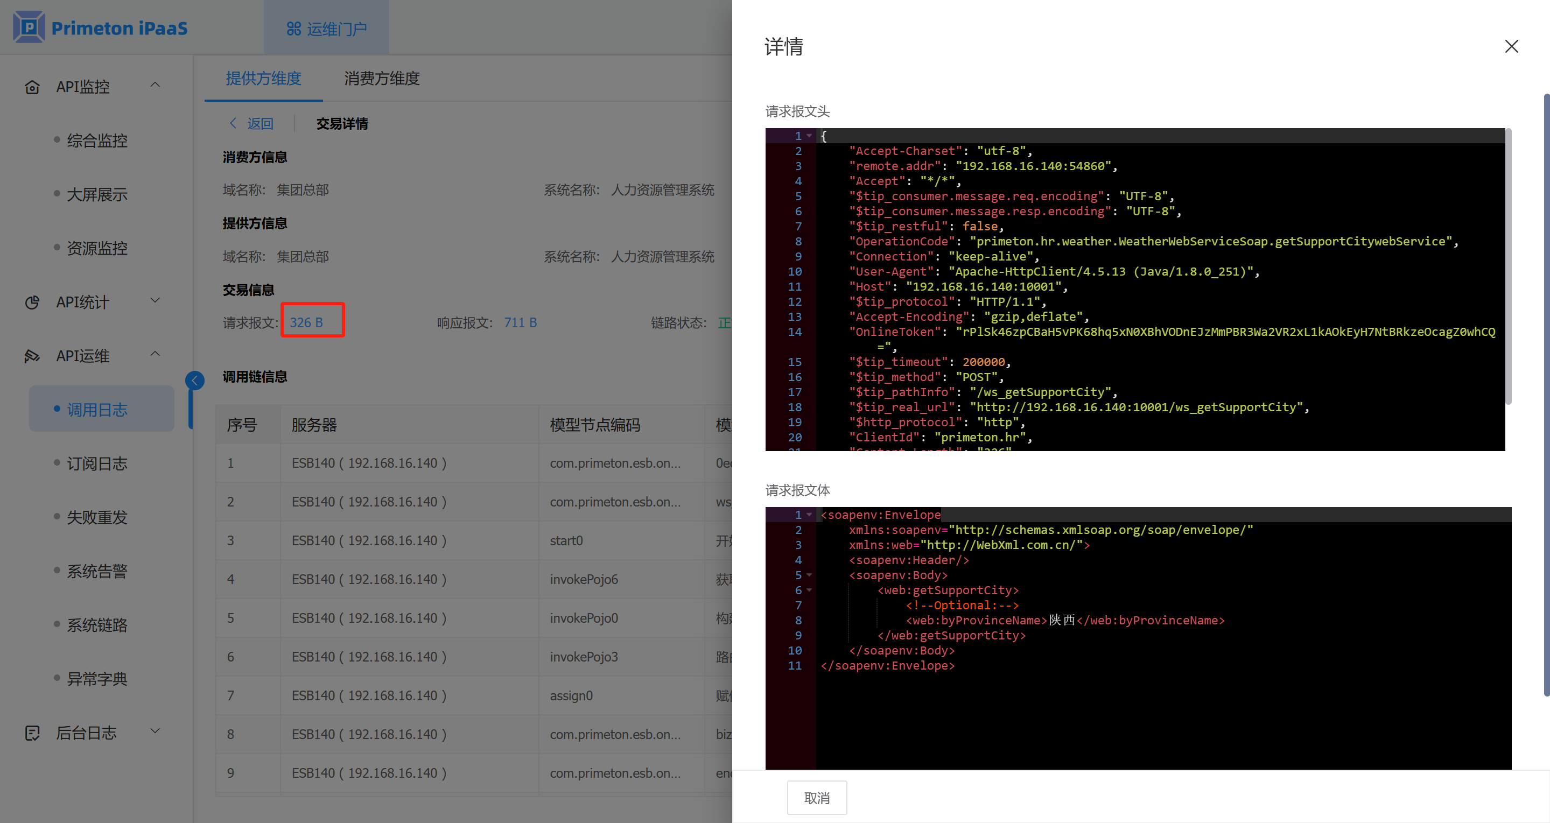Expand the API统计 menu chevron
1550x823 pixels.
155,300
